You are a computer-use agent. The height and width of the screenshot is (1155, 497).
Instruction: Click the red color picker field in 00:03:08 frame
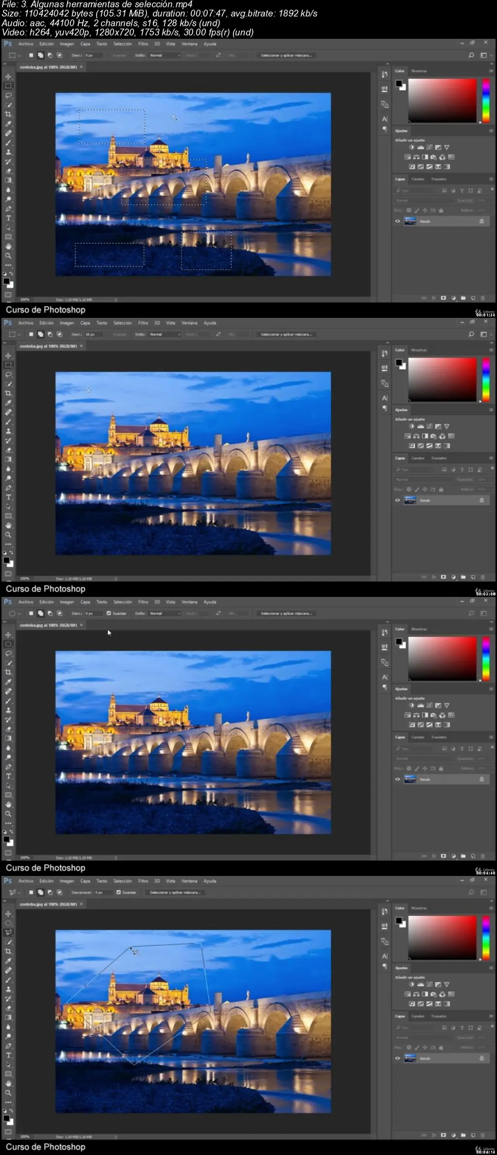click(x=443, y=379)
